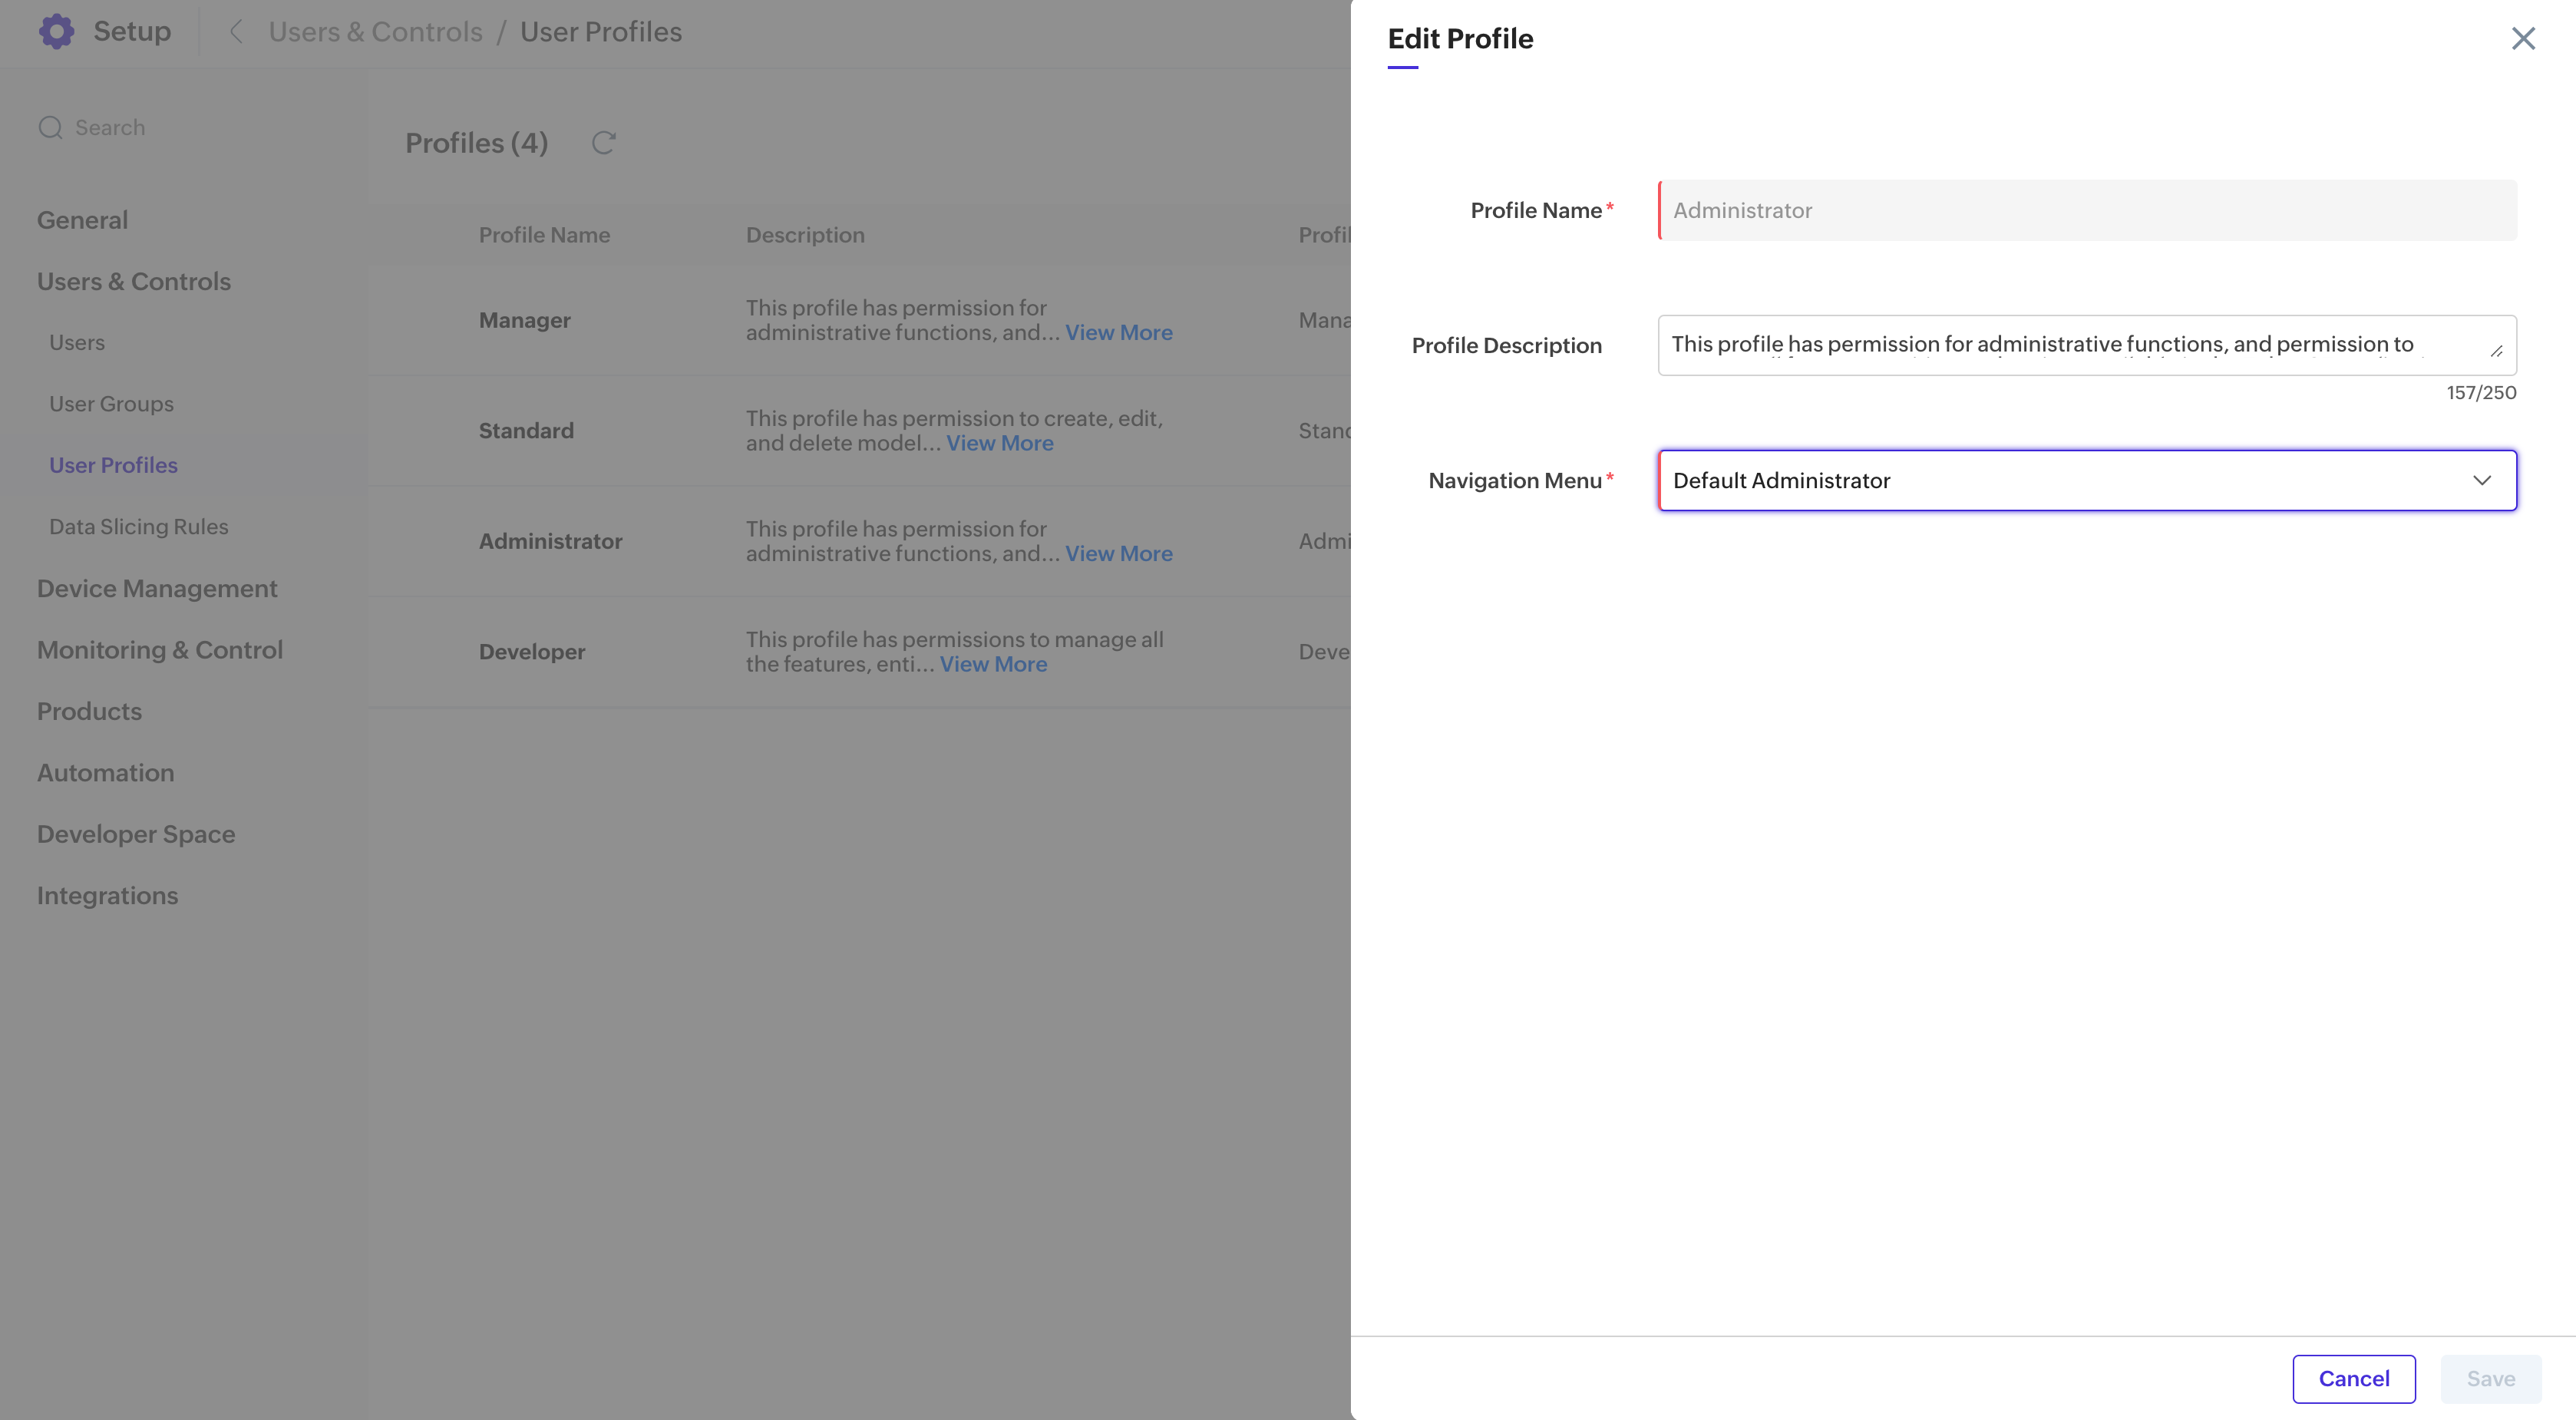Open the User Groups sidebar item
Viewport: 2576px width, 1420px height.
pyautogui.click(x=111, y=404)
